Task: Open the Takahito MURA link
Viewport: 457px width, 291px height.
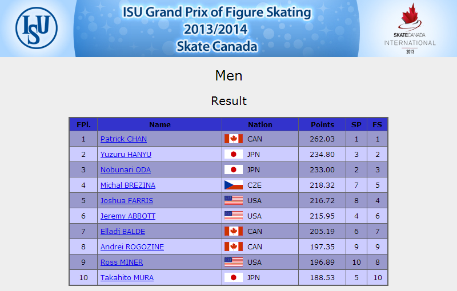Action: point(127,278)
